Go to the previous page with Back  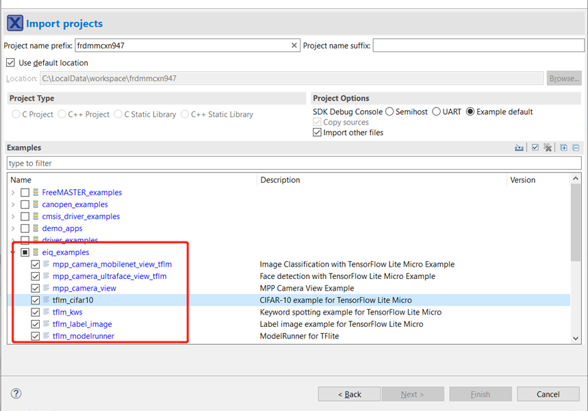click(x=349, y=394)
